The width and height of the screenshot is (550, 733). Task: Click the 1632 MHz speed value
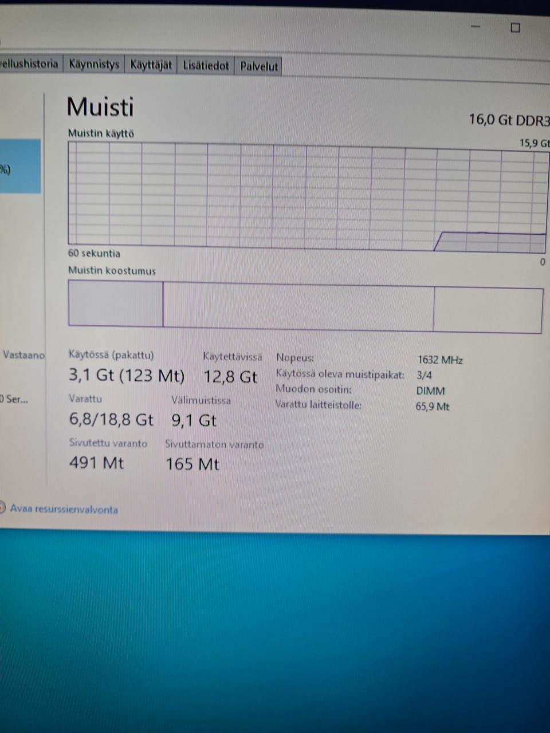click(x=440, y=360)
